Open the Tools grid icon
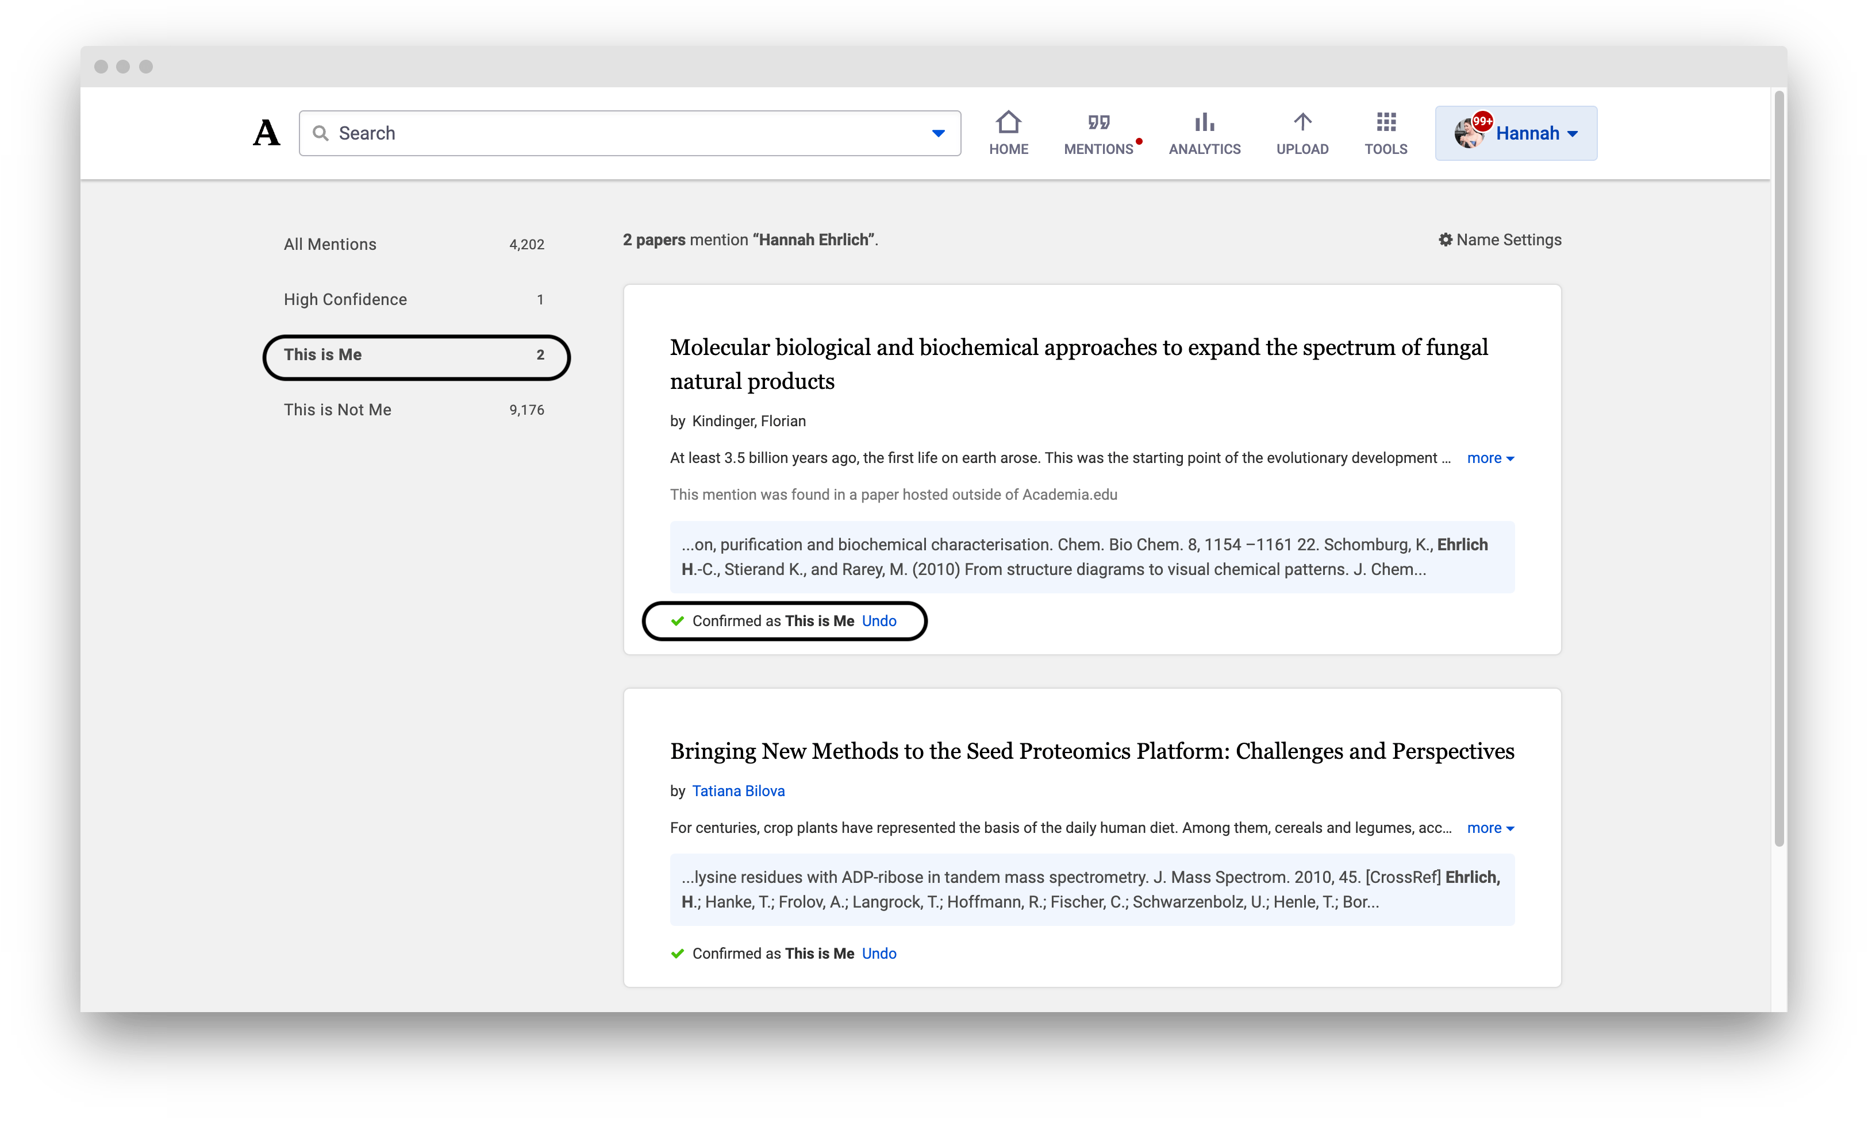This screenshot has height=1127, width=1868. pos(1385,133)
